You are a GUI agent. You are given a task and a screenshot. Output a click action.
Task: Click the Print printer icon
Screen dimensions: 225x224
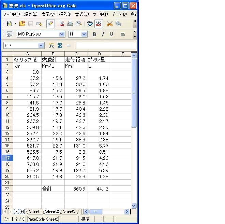(x=70, y=24)
